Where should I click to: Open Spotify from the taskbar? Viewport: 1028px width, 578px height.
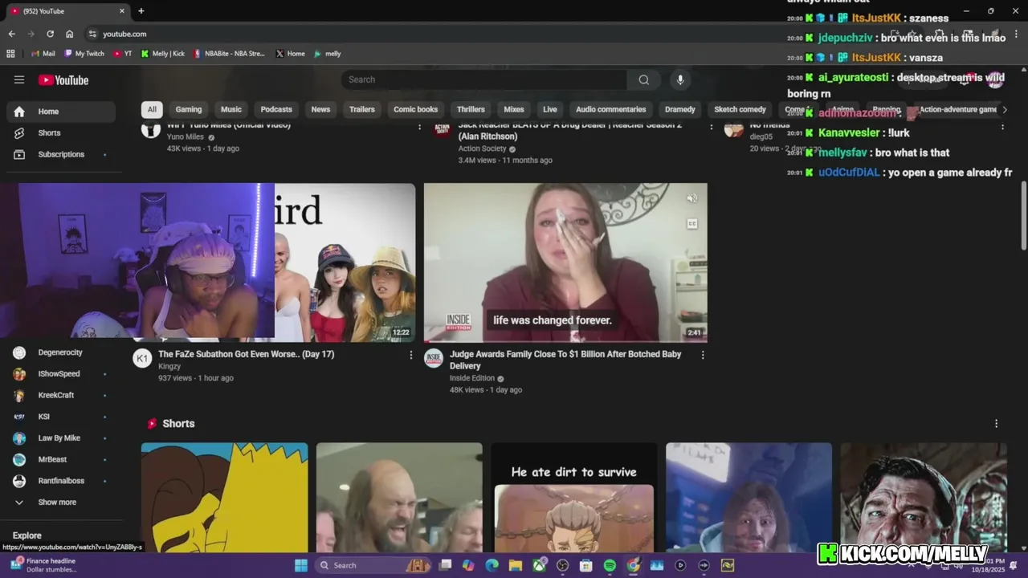610,565
